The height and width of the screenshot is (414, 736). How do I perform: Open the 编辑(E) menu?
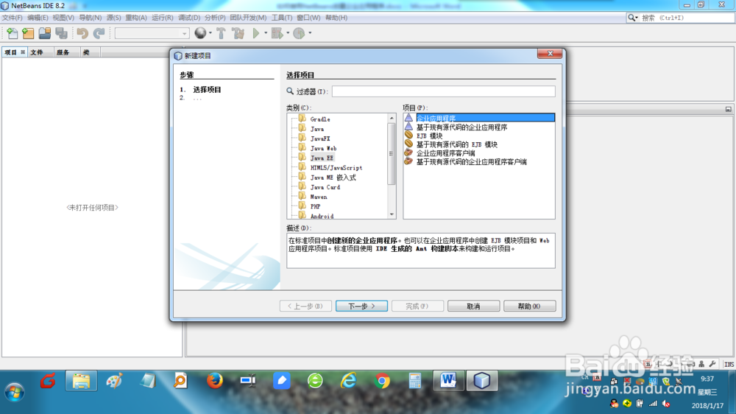point(38,18)
